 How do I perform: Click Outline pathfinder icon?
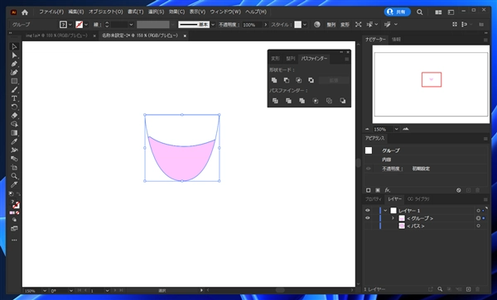pos(329,101)
